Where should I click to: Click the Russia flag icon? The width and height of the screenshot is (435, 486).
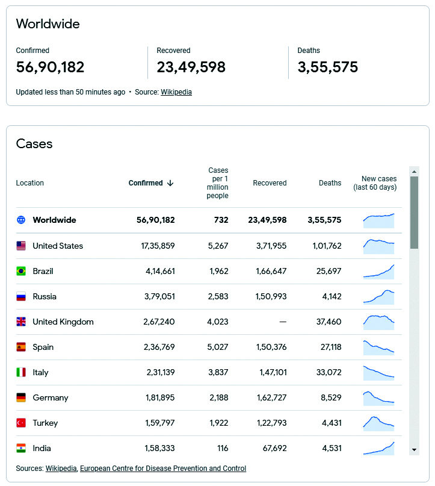tap(21, 297)
